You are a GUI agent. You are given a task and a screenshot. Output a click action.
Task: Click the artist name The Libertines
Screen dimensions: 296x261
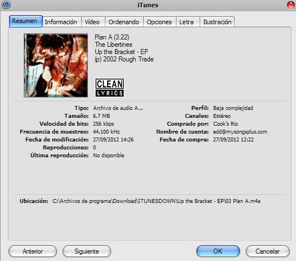coord(113,45)
